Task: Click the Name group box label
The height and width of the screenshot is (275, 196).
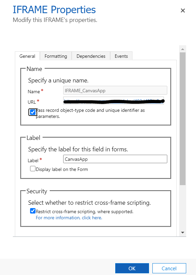Action: 34,69
